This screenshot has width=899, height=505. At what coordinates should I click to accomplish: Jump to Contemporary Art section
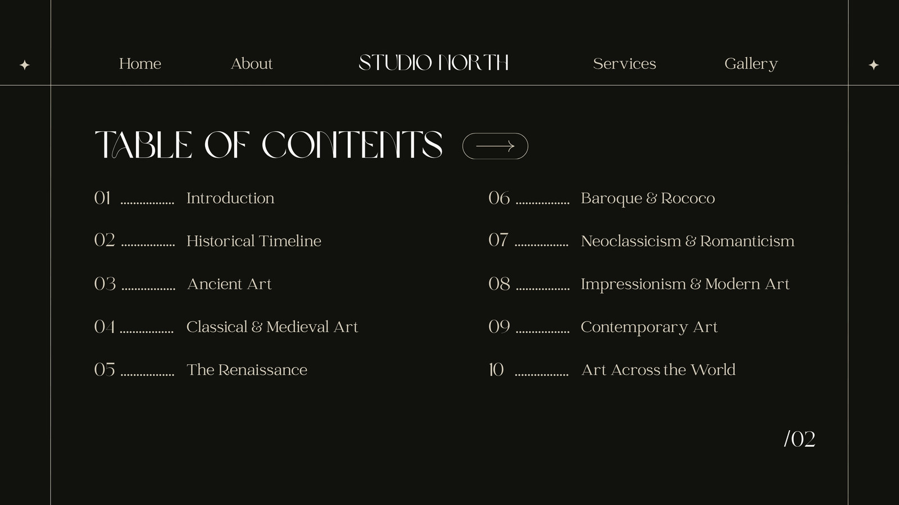coord(649,327)
